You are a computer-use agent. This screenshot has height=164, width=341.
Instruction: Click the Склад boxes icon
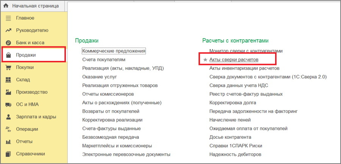coord(8,80)
